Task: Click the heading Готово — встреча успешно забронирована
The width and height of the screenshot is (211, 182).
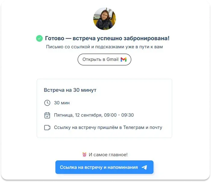Action: 107,38
